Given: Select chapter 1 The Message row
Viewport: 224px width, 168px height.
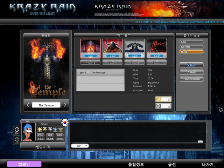Looking at the screenshot, I should 100,72.
